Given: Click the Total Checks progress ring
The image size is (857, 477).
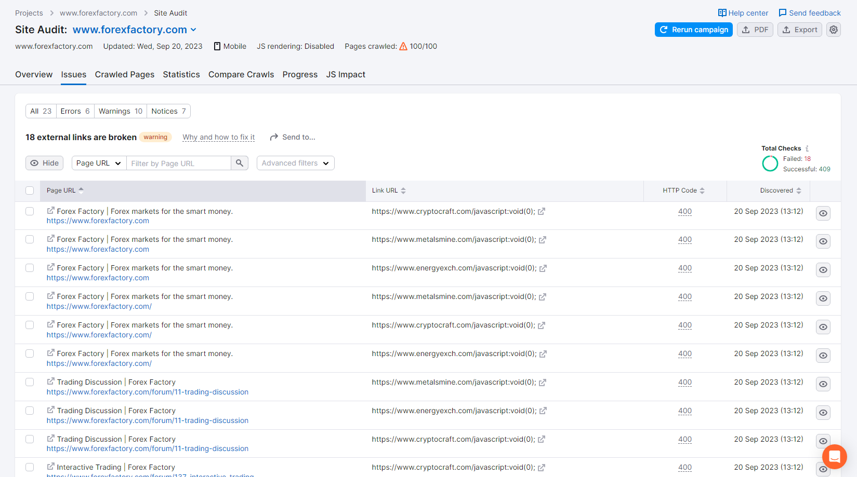Looking at the screenshot, I should pos(770,163).
